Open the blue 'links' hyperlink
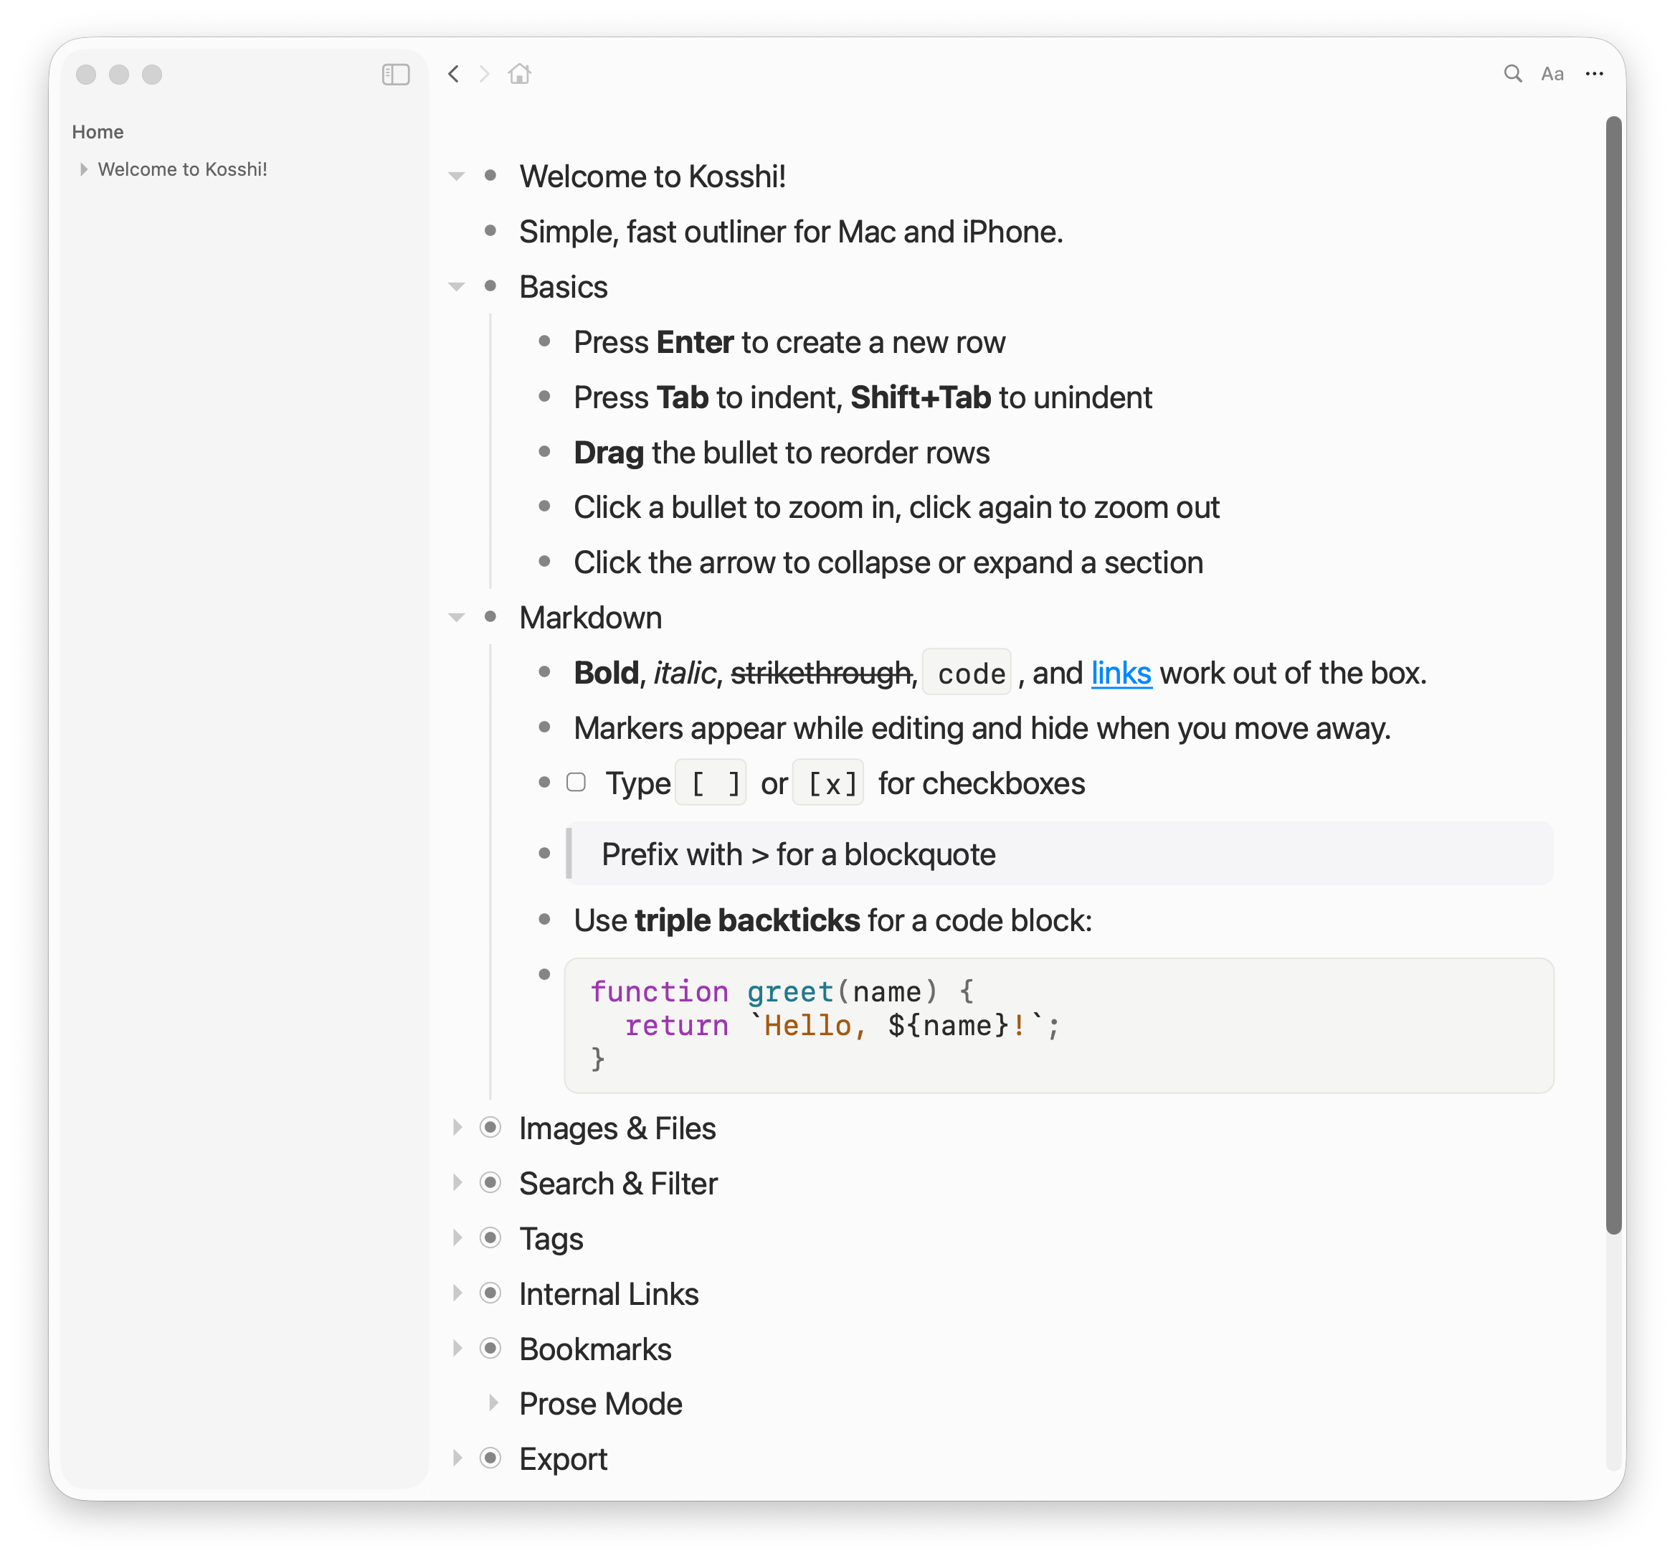 coord(1121,674)
